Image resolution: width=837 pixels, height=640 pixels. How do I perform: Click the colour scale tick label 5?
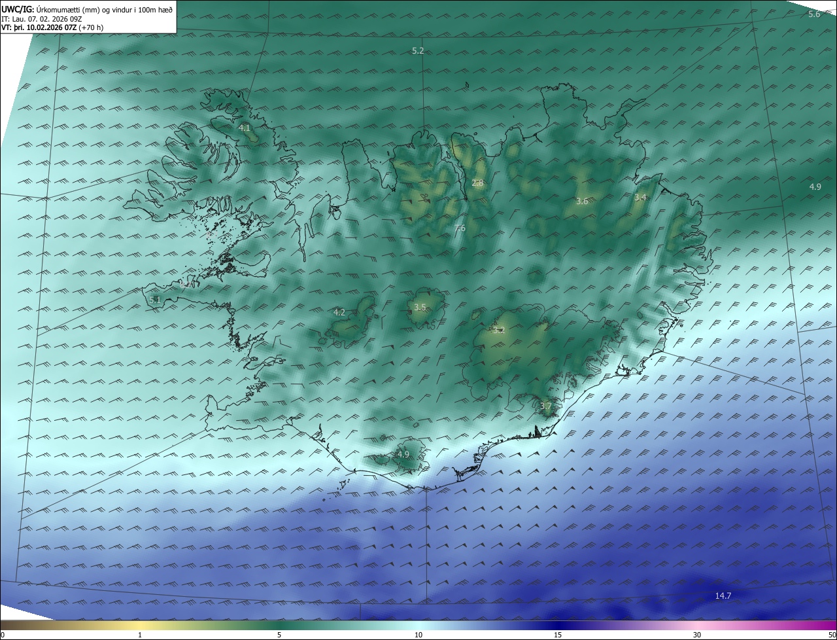tap(279, 635)
